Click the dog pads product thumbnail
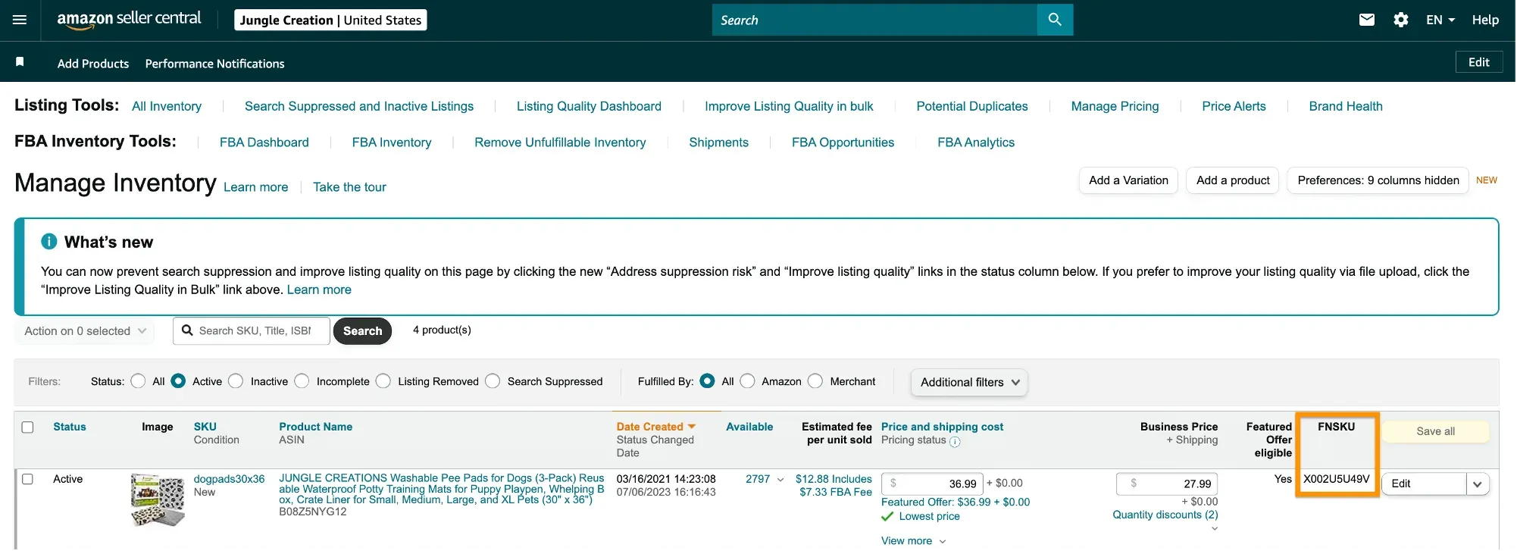Viewport: 1517px width, 551px height. [158, 499]
